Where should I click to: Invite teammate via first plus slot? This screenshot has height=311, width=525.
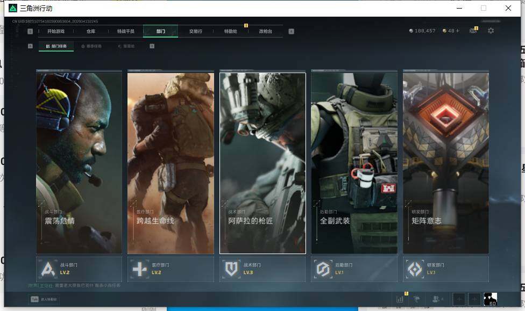coord(459,299)
